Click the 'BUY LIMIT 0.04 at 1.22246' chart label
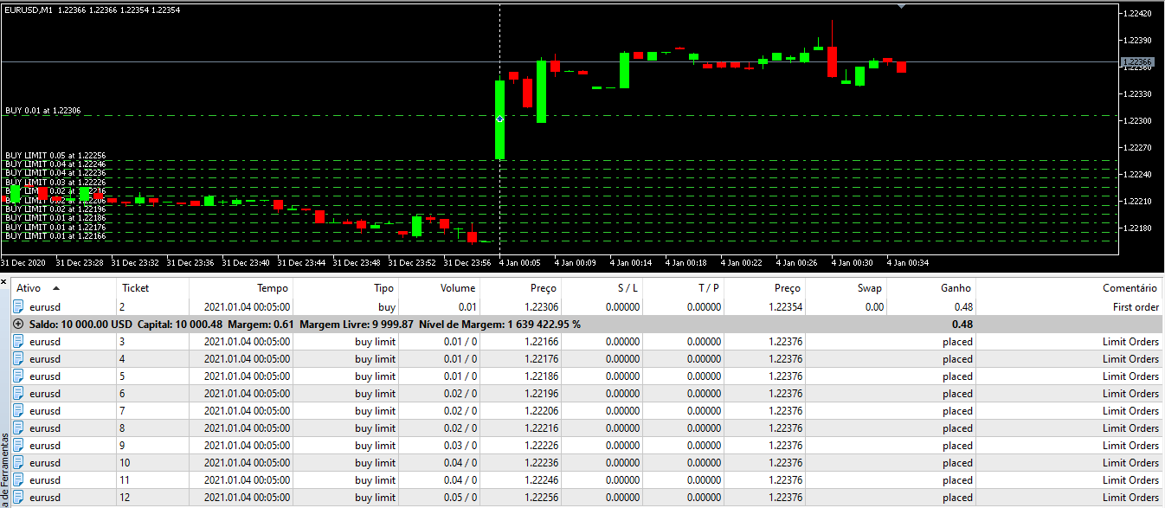1165x508 pixels. click(x=55, y=164)
